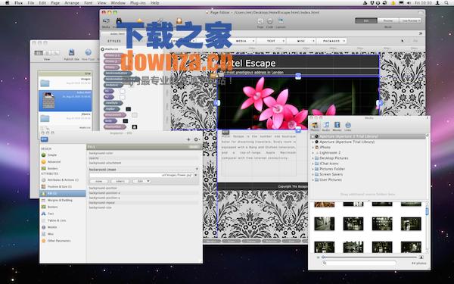The image size is (454, 284).
Task: Open the MISC dropdown in Page Editor
Action: coord(301,41)
